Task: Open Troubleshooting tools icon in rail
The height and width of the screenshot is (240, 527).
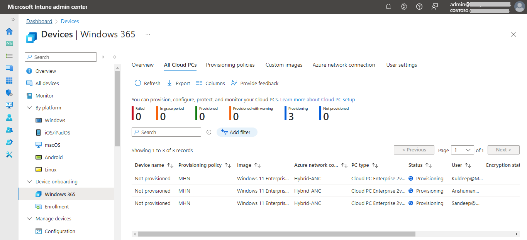Action: 9,154
